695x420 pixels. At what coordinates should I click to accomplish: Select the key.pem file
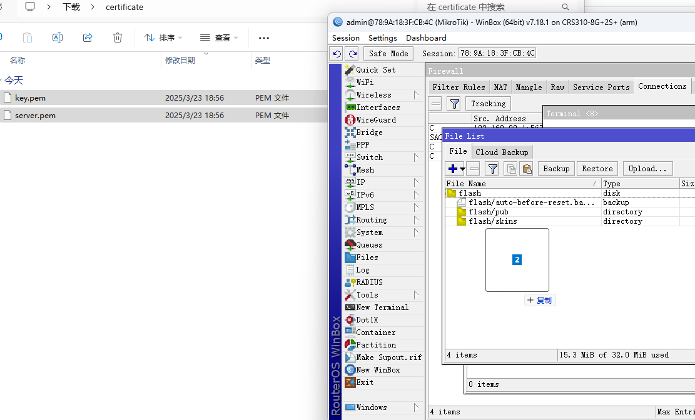pyautogui.click(x=163, y=98)
